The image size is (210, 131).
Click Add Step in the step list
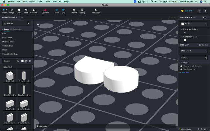point(185,72)
